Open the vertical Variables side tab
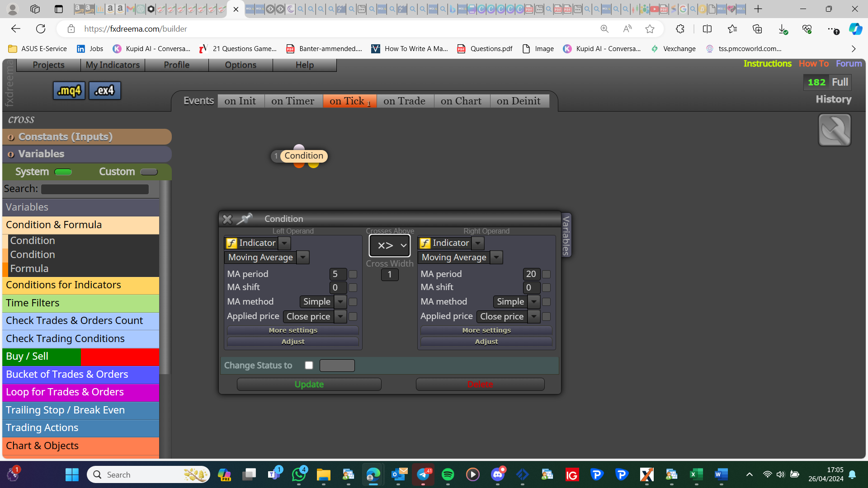The width and height of the screenshot is (868, 488). (566, 235)
